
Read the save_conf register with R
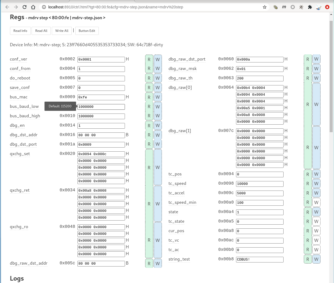point(149,88)
